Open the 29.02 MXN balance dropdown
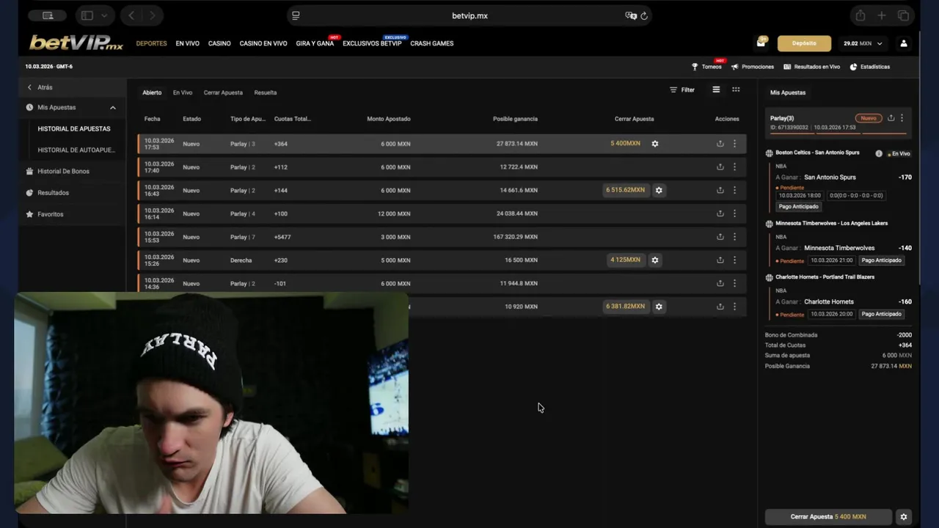 tap(863, 43)
